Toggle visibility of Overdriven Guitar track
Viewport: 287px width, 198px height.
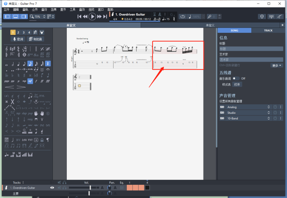pyautogui.click(x=52, y=188)
